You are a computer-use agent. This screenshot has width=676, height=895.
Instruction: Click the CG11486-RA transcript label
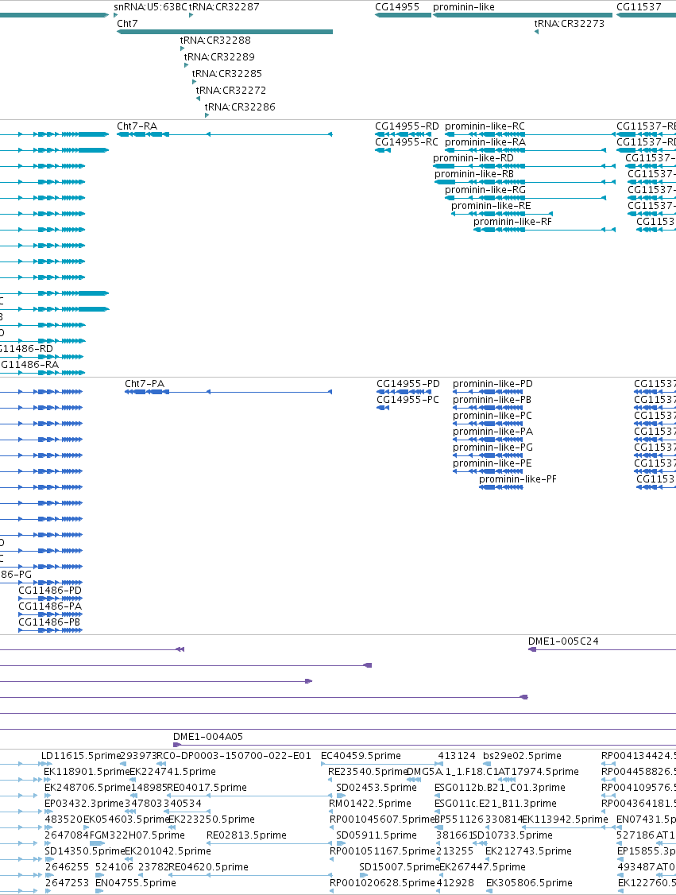(29, 365)
